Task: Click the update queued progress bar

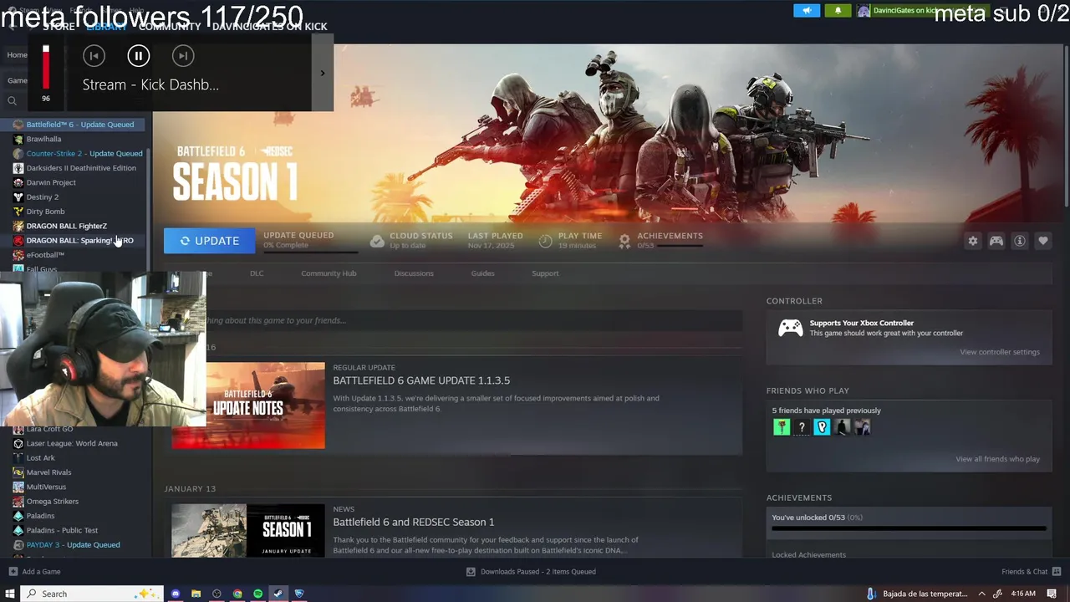Action: [x=310, y=251]
